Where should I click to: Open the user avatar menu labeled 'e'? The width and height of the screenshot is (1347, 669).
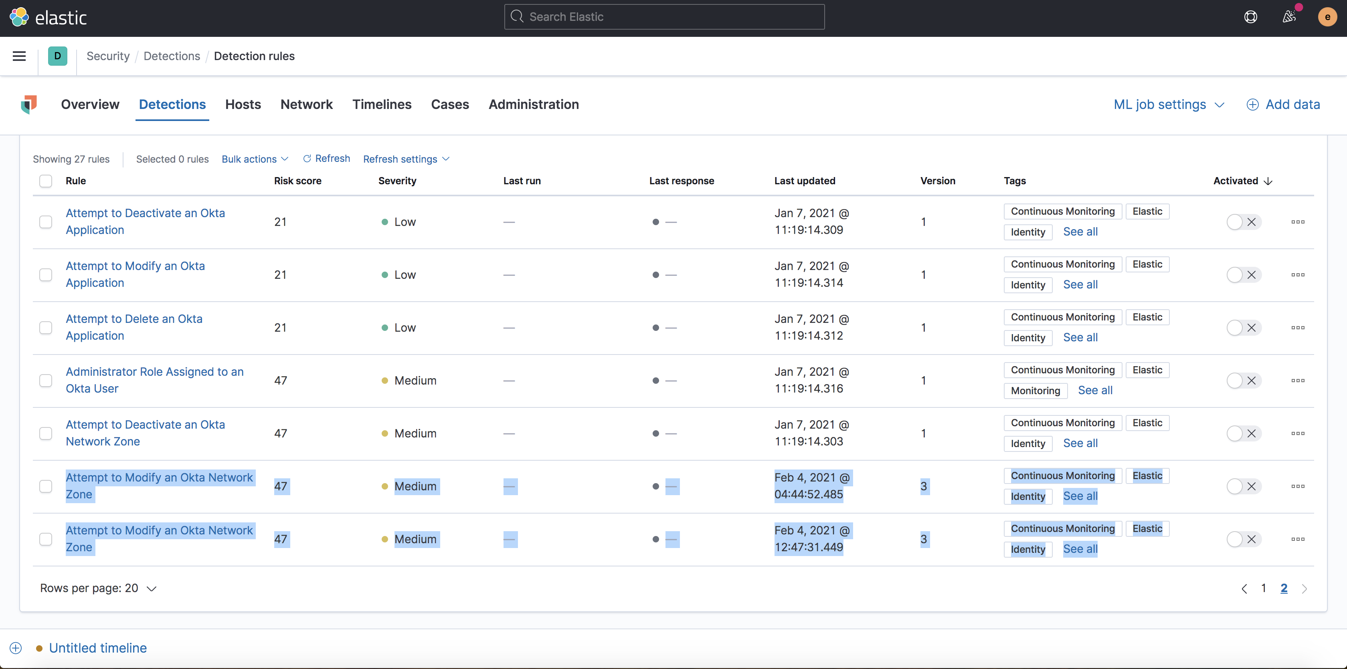[x=1327, y=17]
